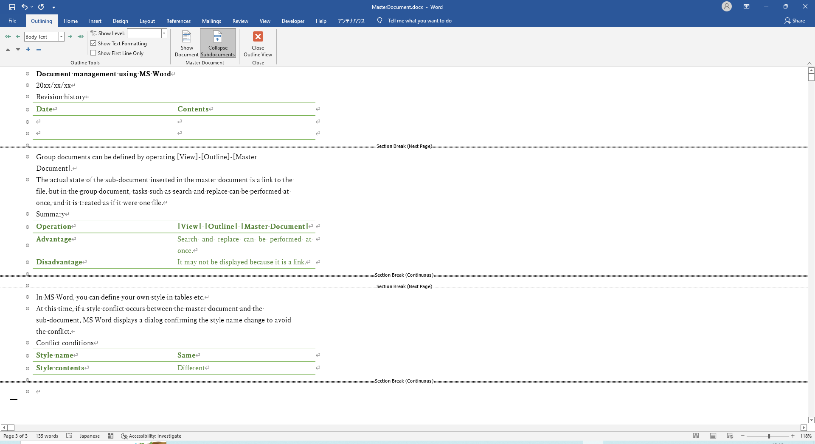This screenshot has height=444, width=815.
Task: Save the document via the floppy disk icon
Action: pyautogui.click(x=12, y=7)
